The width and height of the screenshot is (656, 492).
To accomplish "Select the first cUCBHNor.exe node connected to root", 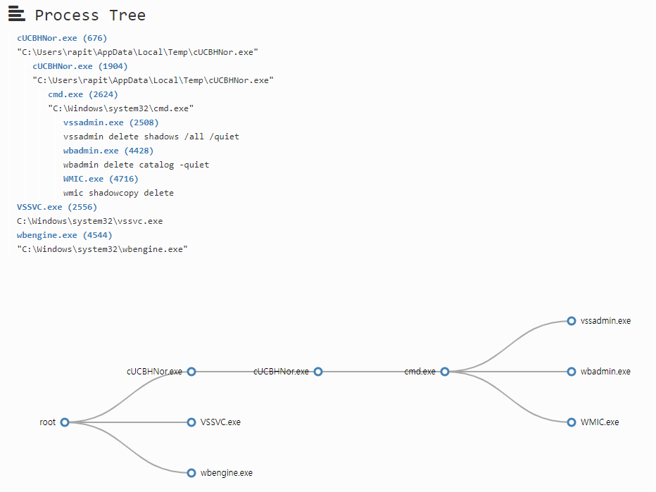I will 191,372.
